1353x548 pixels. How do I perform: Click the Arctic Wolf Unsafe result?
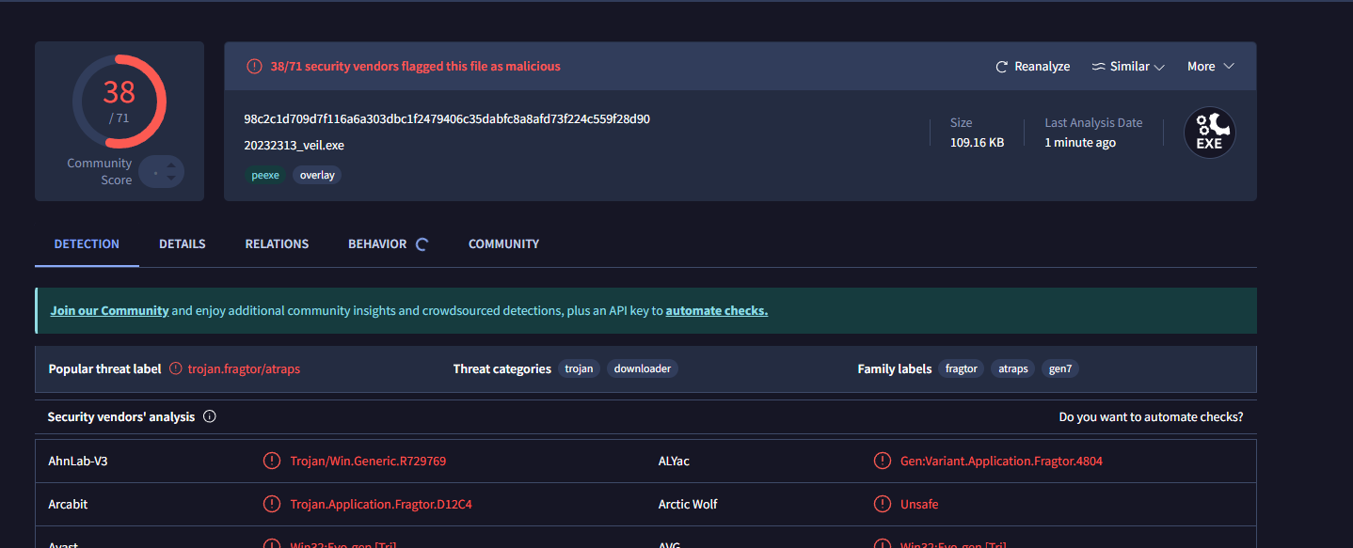[x=919, y=505]
